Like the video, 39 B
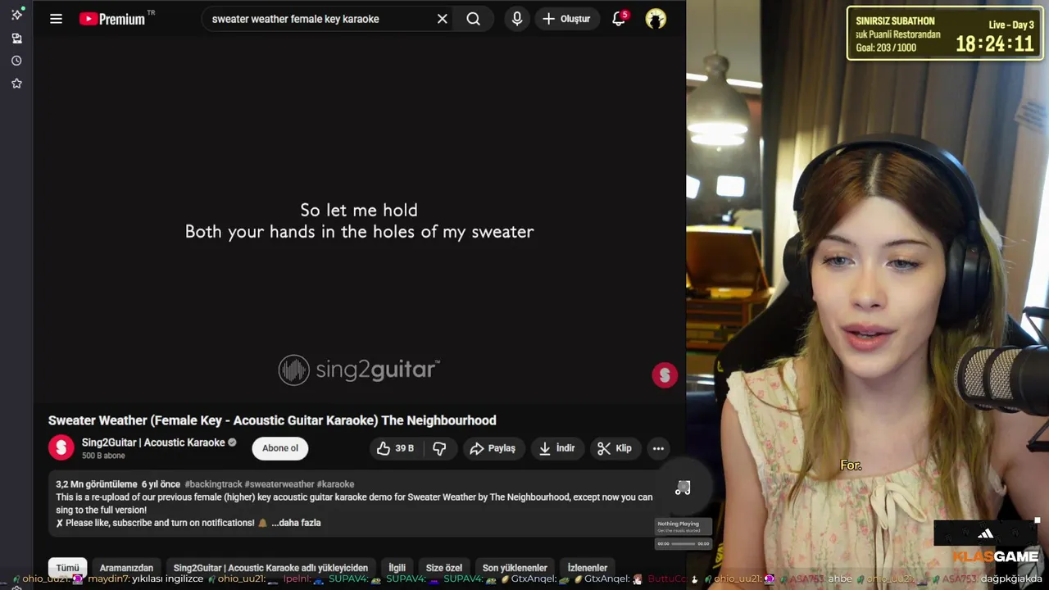This screenshot has width=1049, height=590. pos(395,448)
